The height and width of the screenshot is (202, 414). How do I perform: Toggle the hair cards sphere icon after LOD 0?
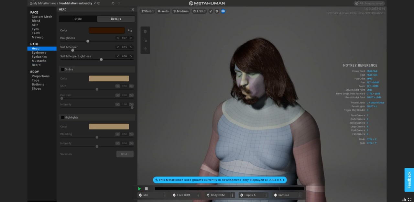coord(217,11)
